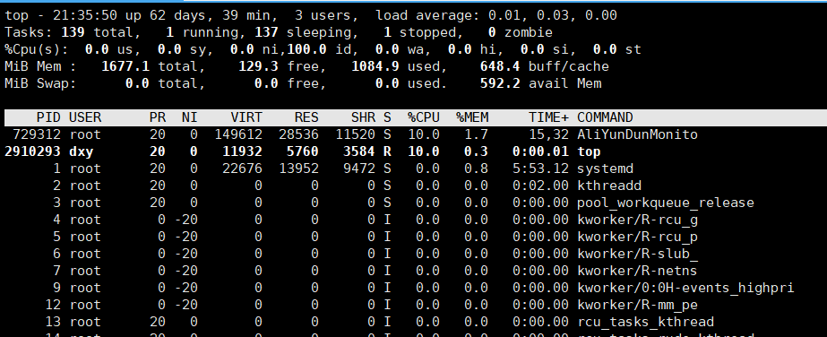Click the systemd %MEM value 0.8
The image size is (827, 337).
tap(477, 168)
